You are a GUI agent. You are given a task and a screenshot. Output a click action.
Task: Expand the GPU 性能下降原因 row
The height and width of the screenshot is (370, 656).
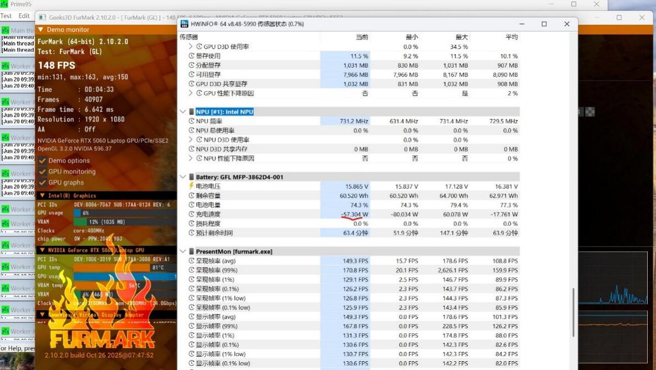pyautogui.click(x=191, y=93)
